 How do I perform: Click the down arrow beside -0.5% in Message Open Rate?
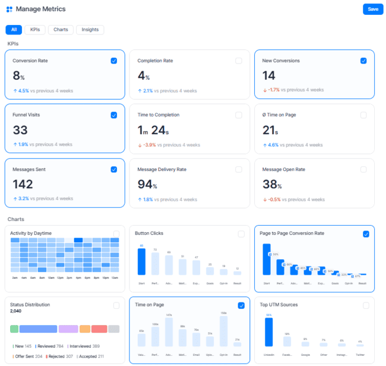pyautogui.click(x=265, y=200)
